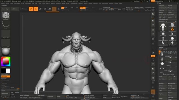Click the Zoom canvas icon
This screenshot has height=100, width=179.
153,25
